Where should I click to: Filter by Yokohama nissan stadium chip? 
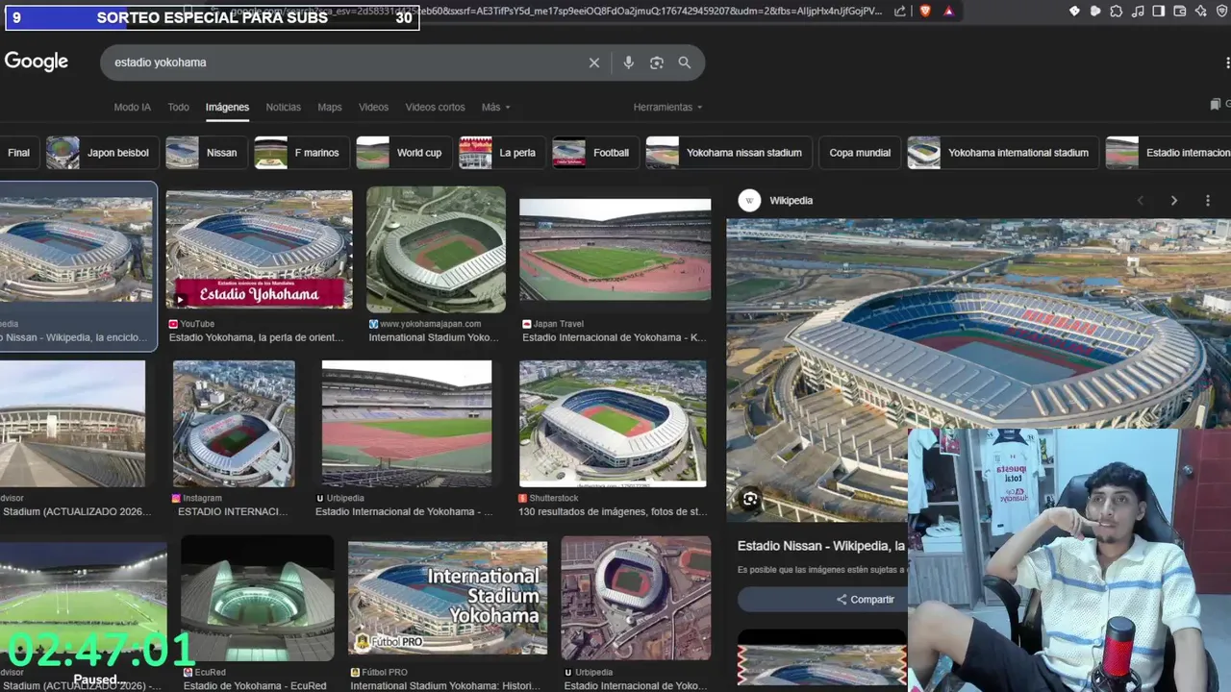pyautogui.click(x=728, y=153)
